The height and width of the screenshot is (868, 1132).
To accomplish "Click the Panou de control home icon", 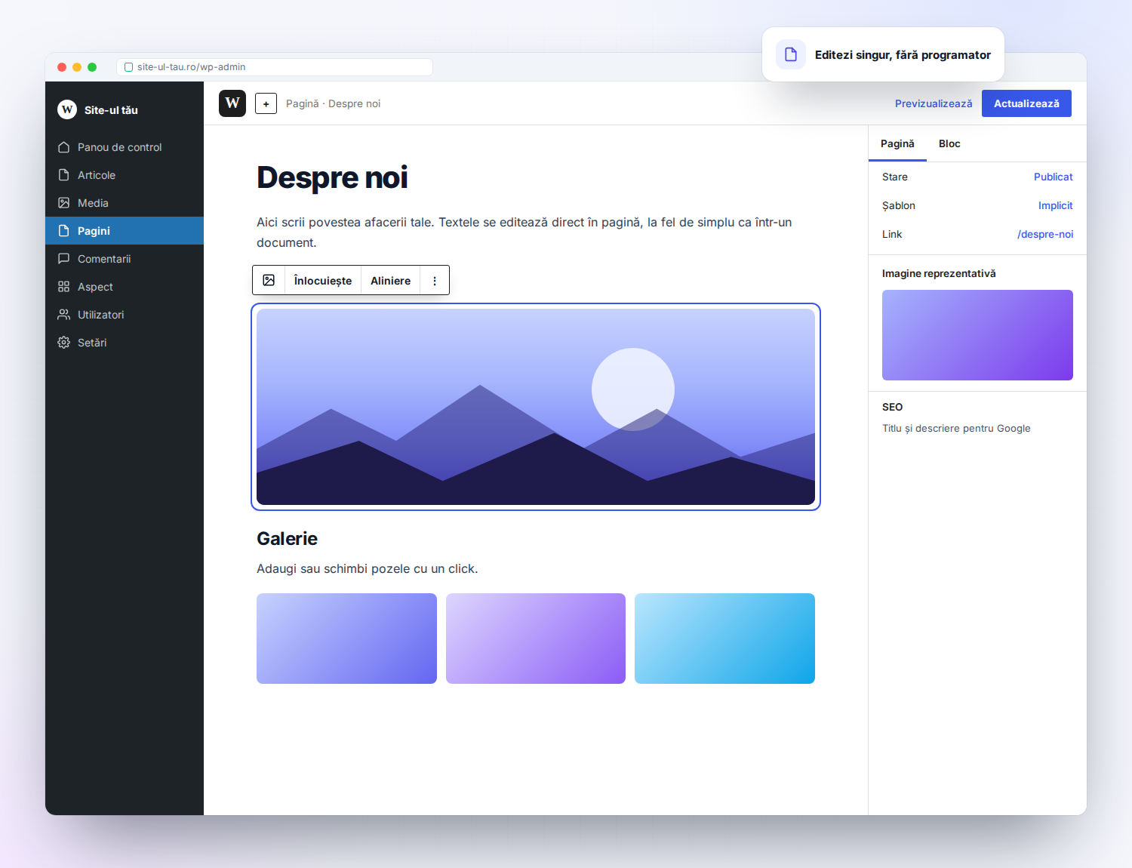I will click(x=64, y=147).
